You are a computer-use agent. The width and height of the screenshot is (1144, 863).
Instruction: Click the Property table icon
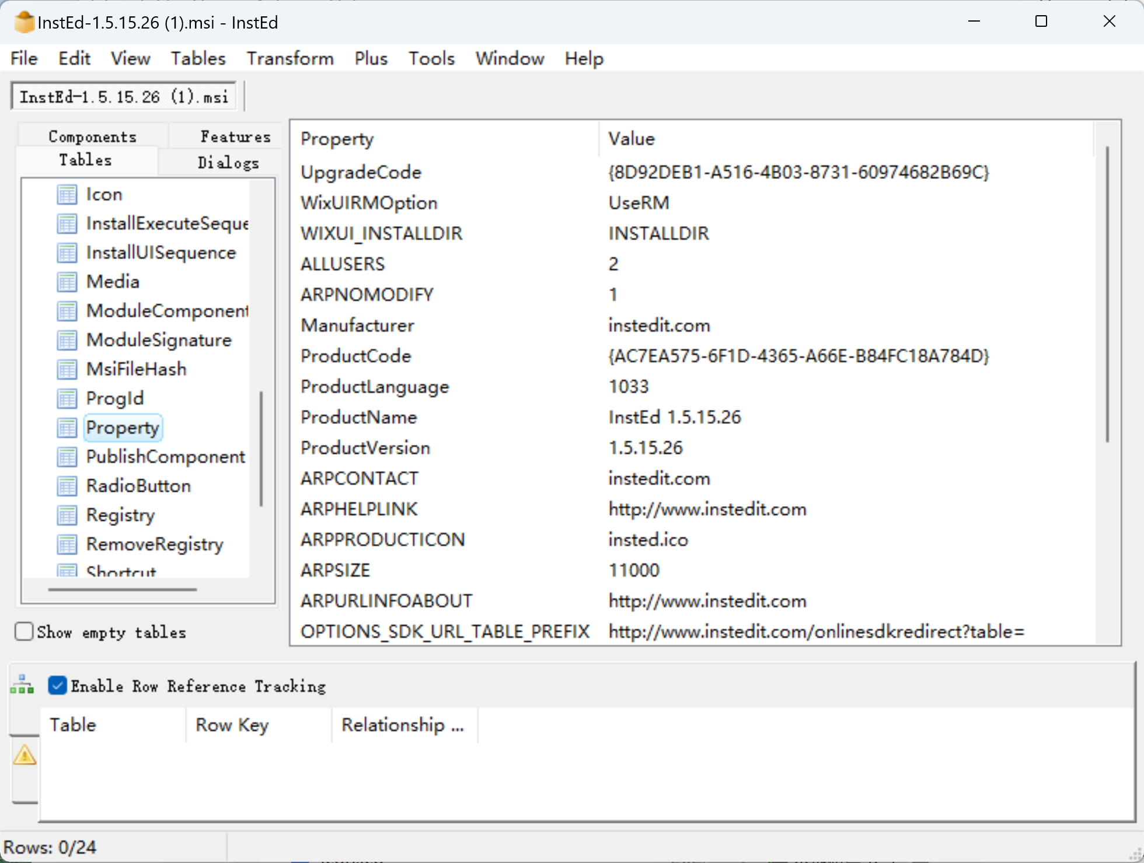[x=67, y=427]
